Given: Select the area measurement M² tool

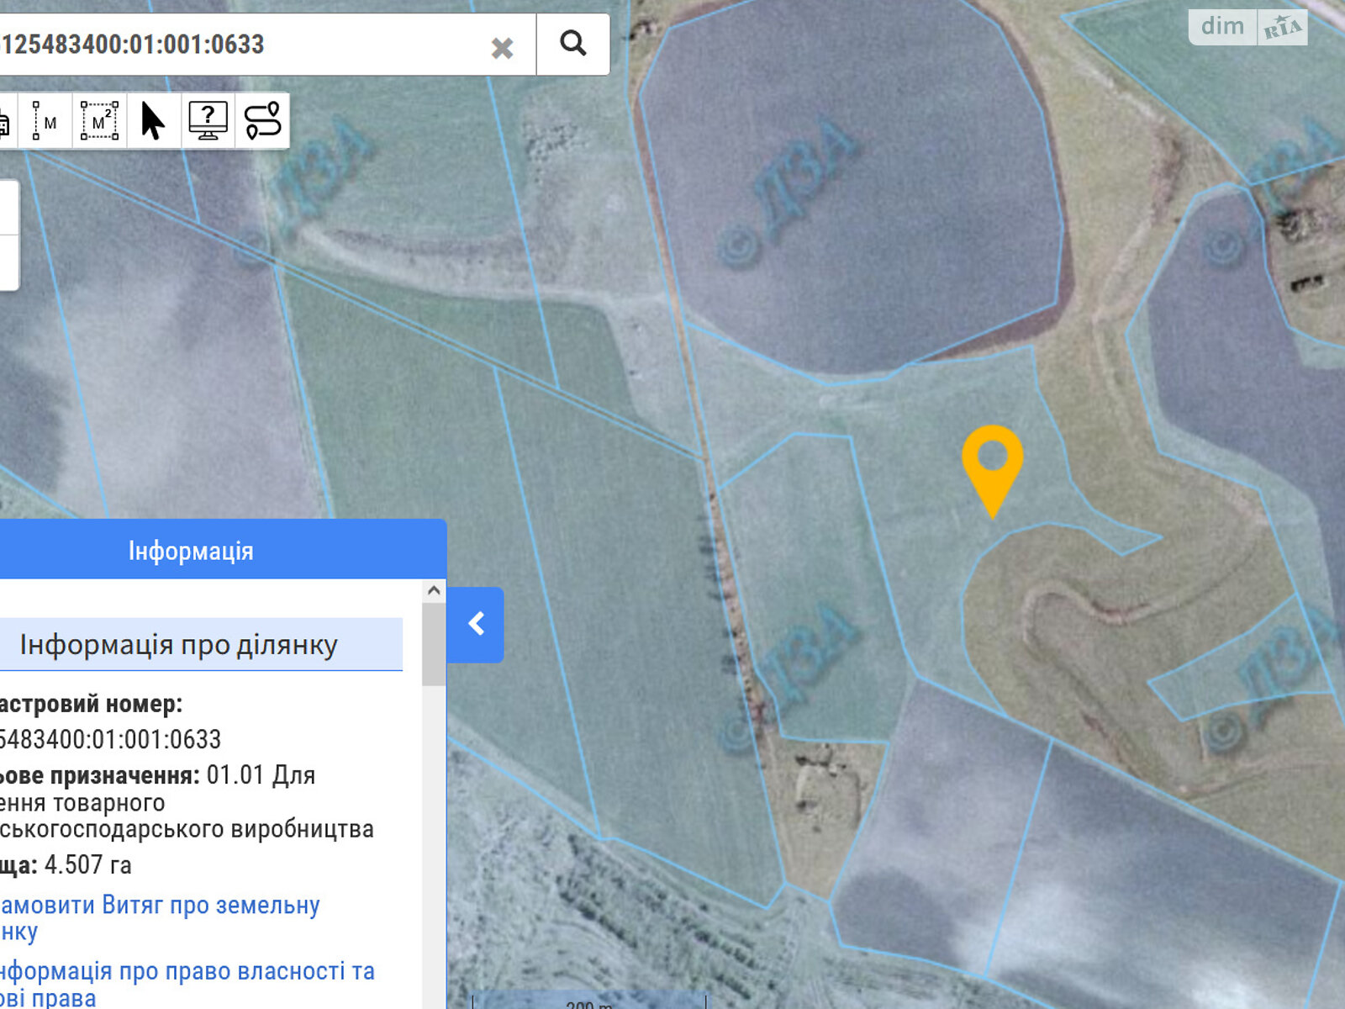Looking at the screenshot, I should click(99, 121).
